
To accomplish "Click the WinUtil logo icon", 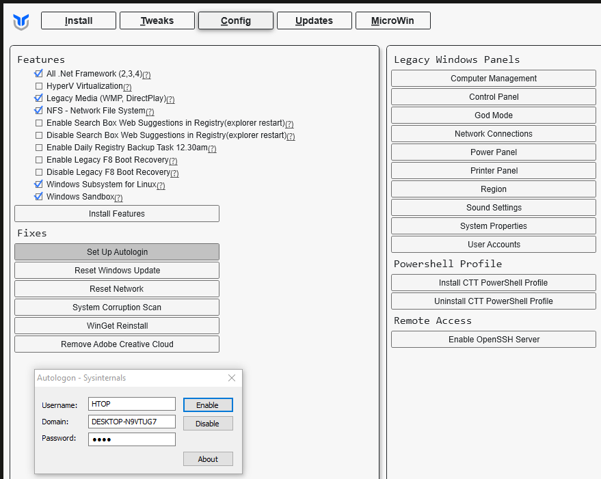I will tap(21, 22).
